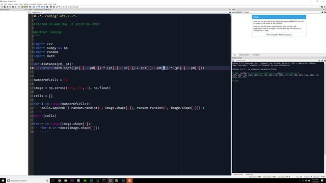
Task: Click the Windows Start button
Action: 3,181
